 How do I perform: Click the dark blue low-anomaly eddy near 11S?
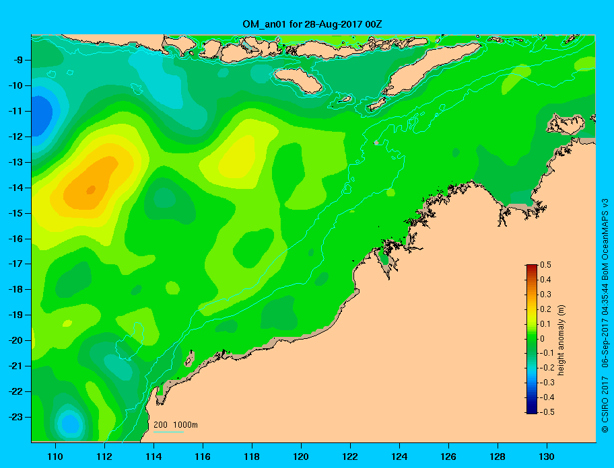point(41,116)
